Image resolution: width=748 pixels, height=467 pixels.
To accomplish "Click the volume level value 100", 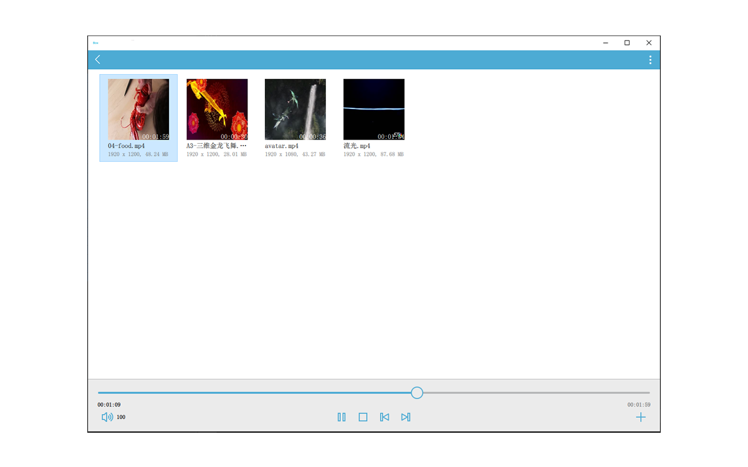I will point(121,417).
